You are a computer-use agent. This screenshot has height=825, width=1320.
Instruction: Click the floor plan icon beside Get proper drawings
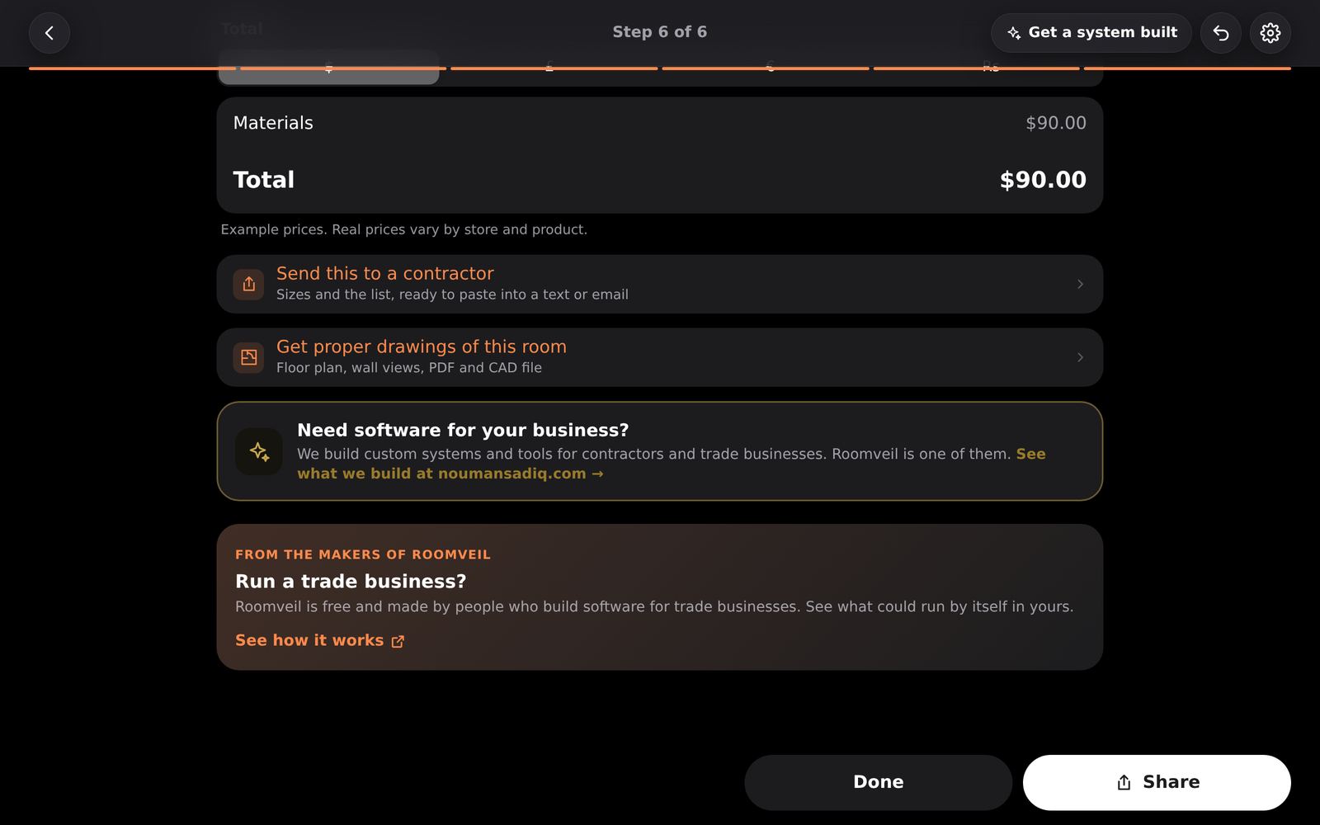point(248,357)
